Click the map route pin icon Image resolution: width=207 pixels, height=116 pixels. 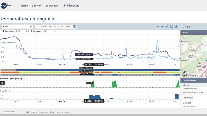[167, 27]
